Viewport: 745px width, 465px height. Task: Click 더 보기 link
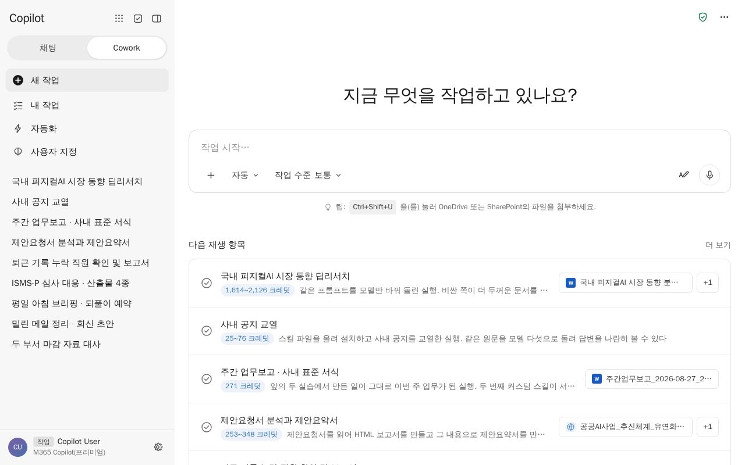(718, 245)
